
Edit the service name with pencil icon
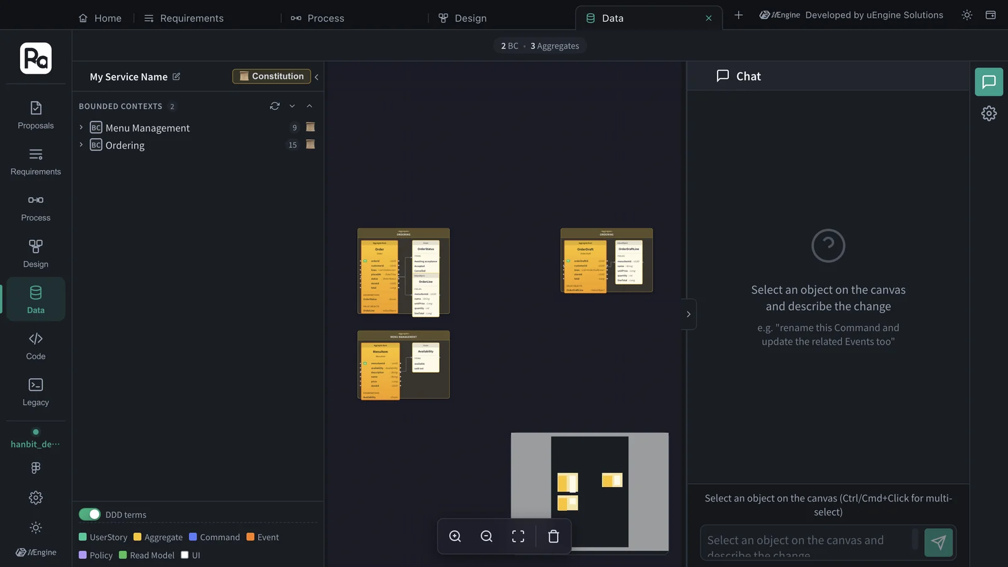(176, 76)
